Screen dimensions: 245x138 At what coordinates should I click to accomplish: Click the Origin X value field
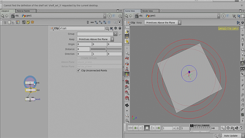click(84, 44)
